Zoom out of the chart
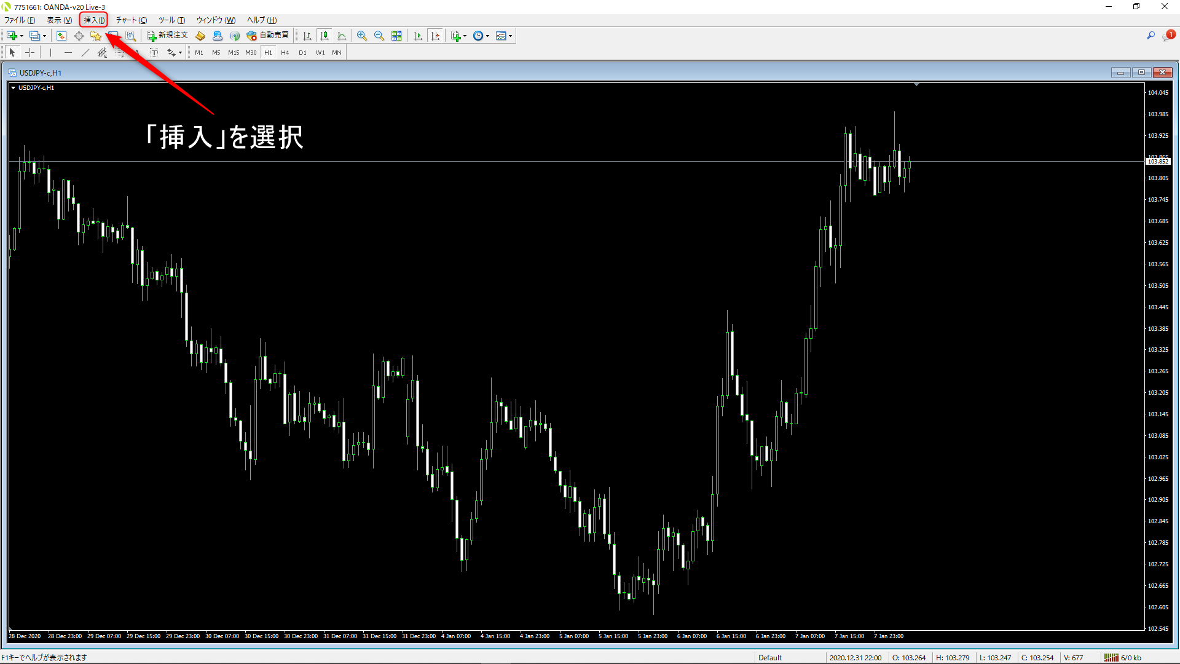This screenshot has height=664, width=1180. tap(379, 36)
